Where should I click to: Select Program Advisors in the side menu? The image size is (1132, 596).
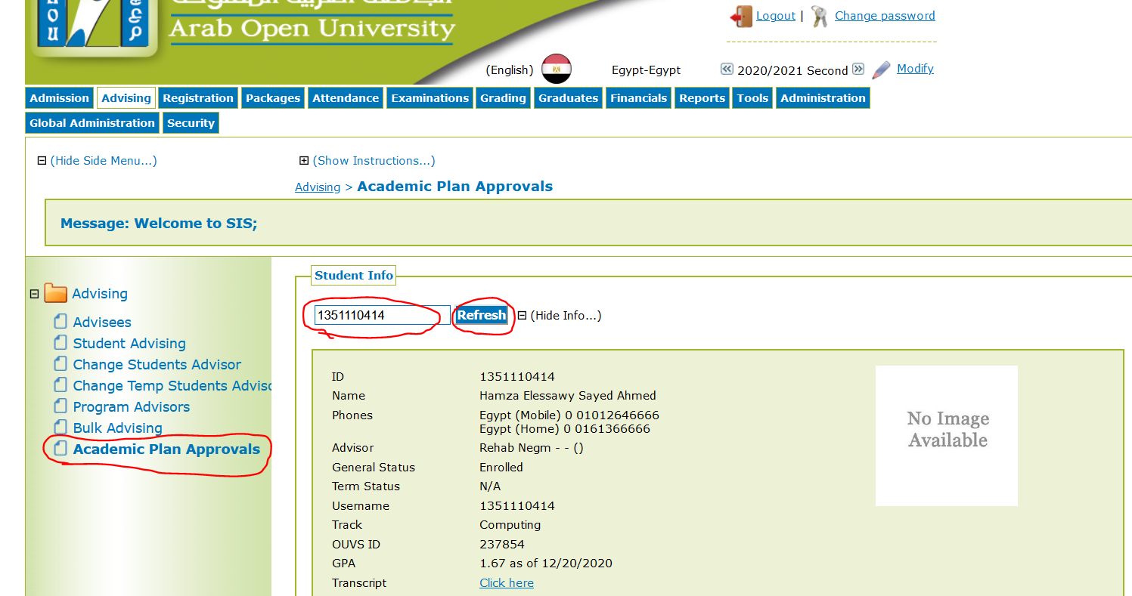(x=132, y=407)
